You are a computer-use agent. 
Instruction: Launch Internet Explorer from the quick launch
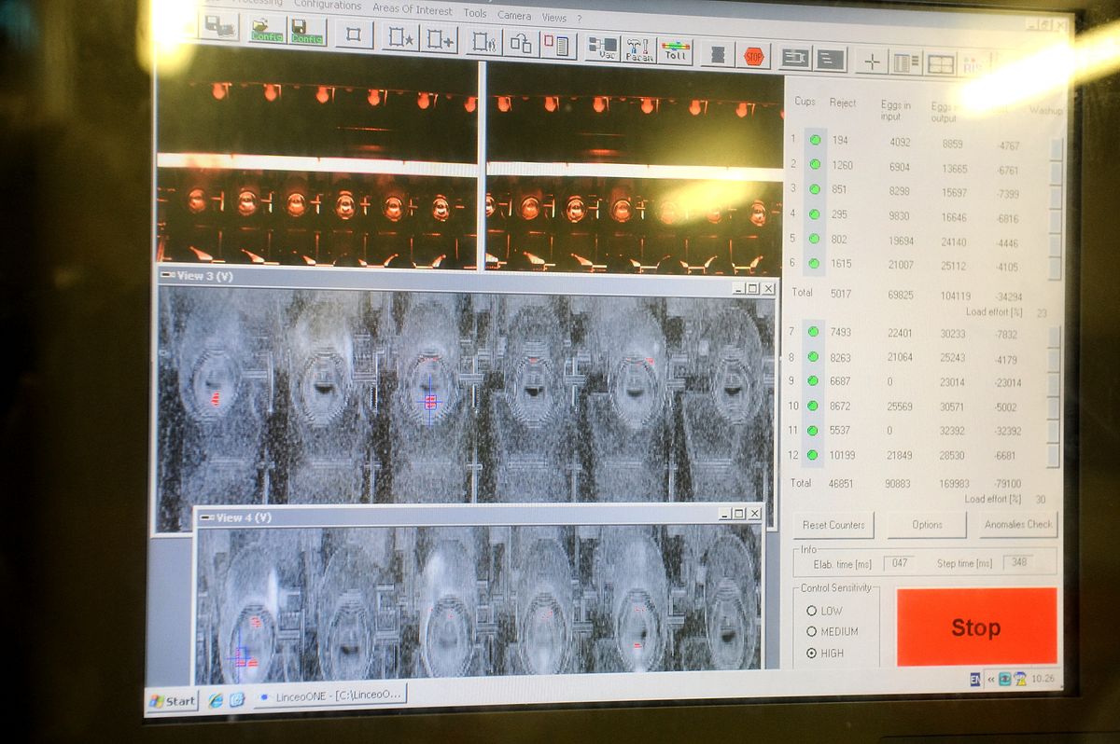216,699
